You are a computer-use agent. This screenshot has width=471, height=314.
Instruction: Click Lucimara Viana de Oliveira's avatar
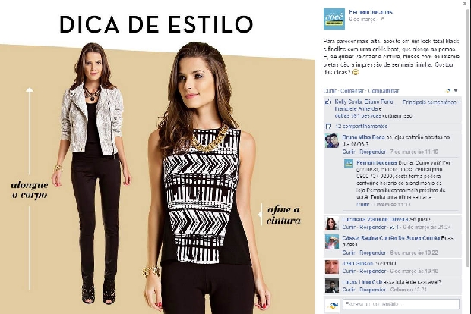pyautogui.click(x=332, y=223)
